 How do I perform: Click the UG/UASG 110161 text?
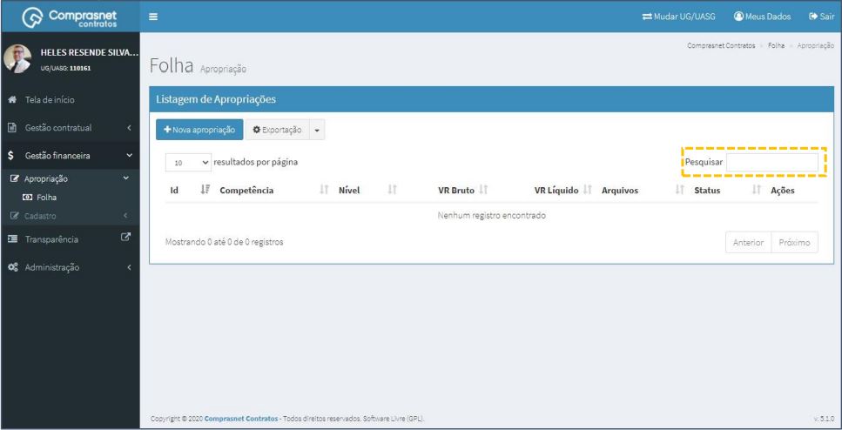65,68
